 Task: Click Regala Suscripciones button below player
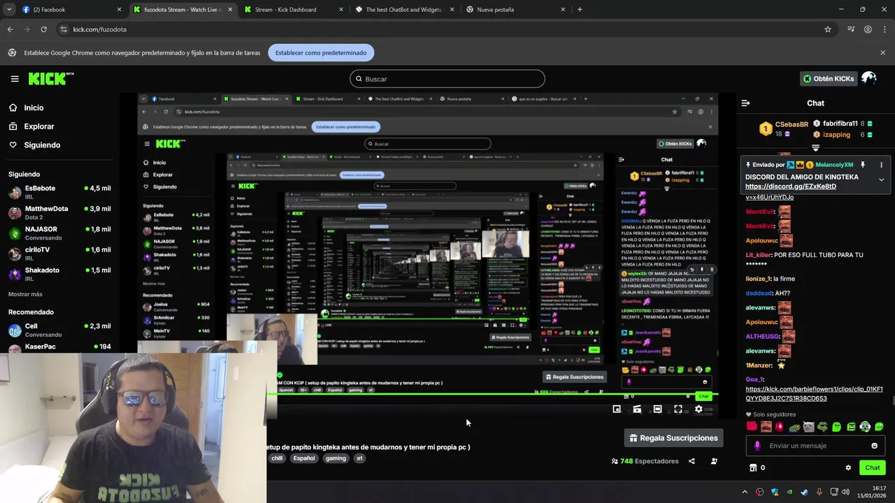[673, 438]
